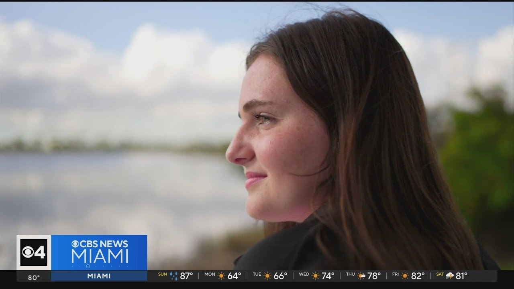Click Sunday's 87° forecast
The width and height of the screenshot is (514, 289).
(186, 276)
